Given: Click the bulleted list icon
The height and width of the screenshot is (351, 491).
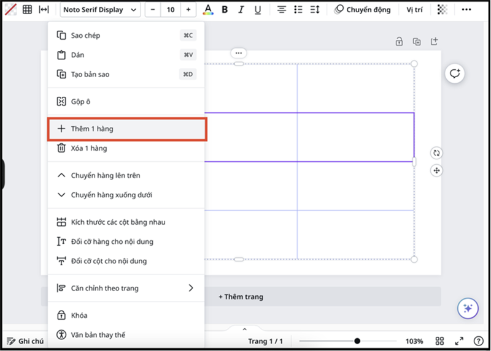Looking at the screenshot, I should click(x=298, y=10).
